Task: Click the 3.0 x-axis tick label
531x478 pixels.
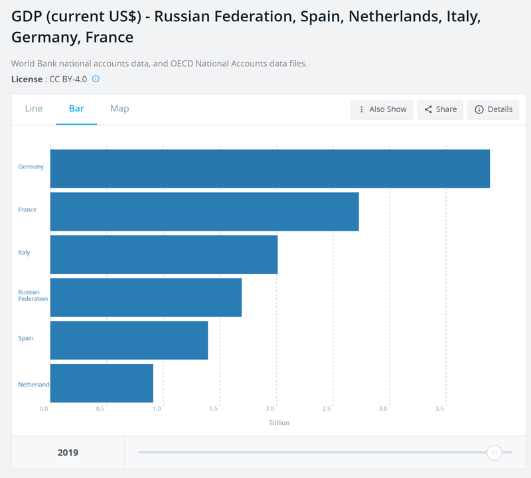Action: tap(383, 409)
